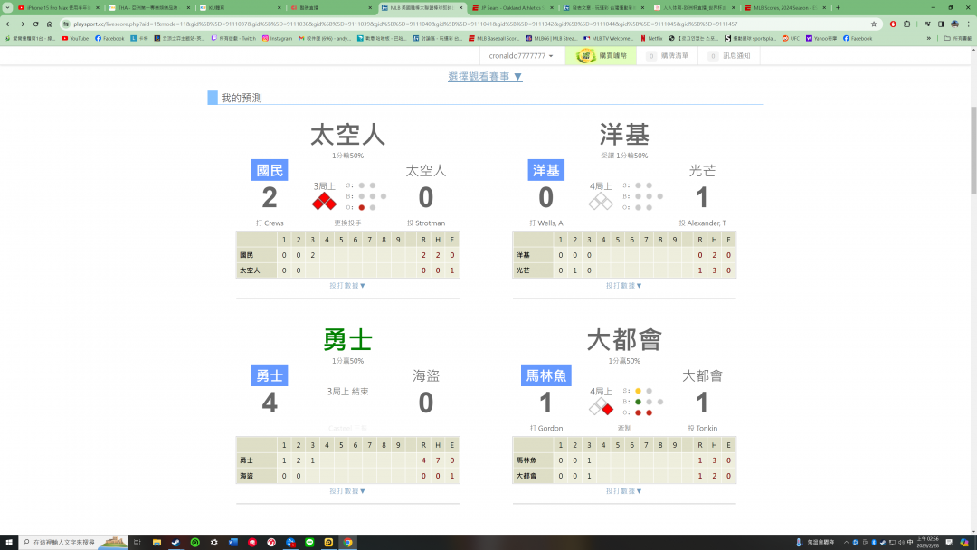Click pitcher name Tonkin

pyautogui.click(x=707, y=429)
